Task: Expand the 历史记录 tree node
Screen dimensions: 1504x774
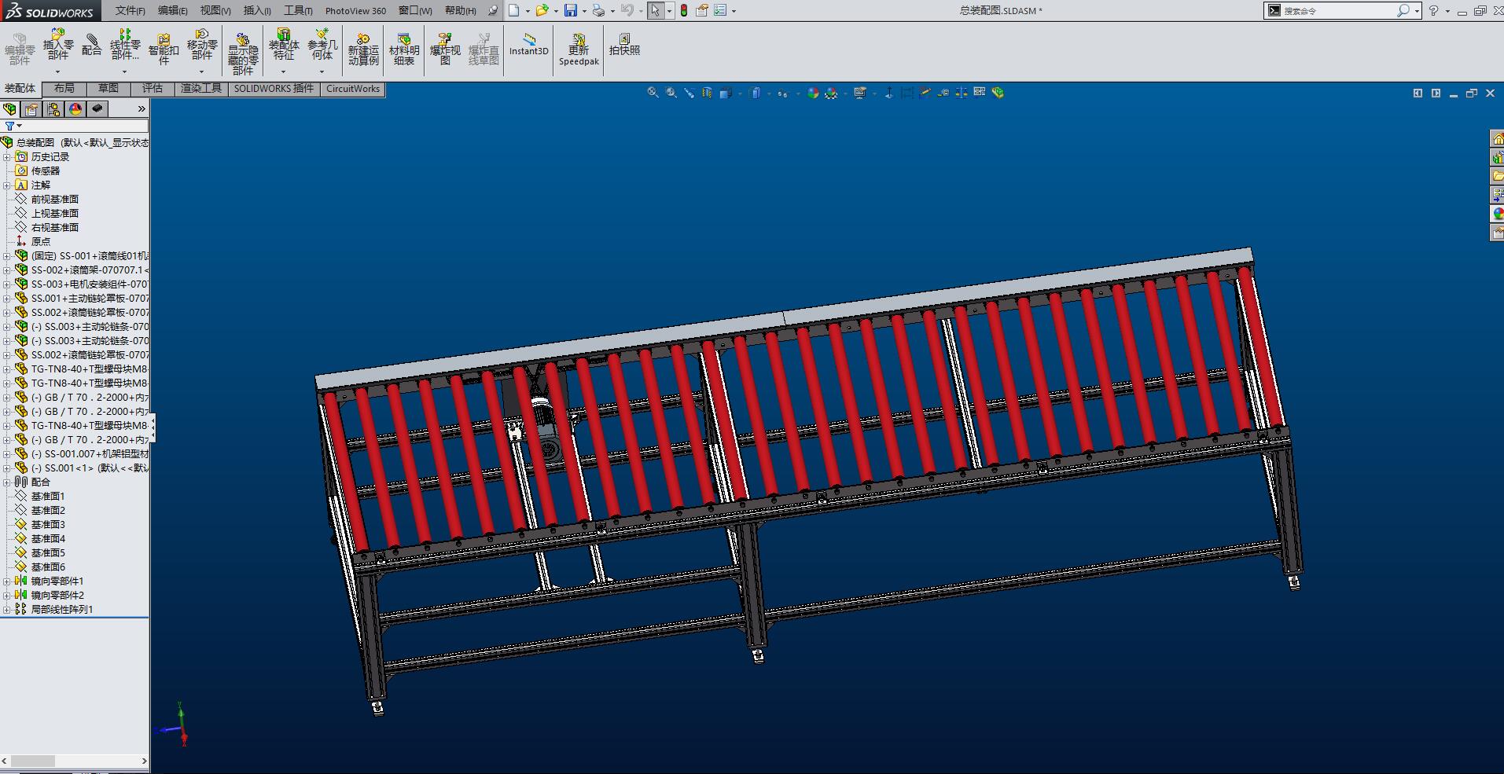Action: tap(7, 157)
